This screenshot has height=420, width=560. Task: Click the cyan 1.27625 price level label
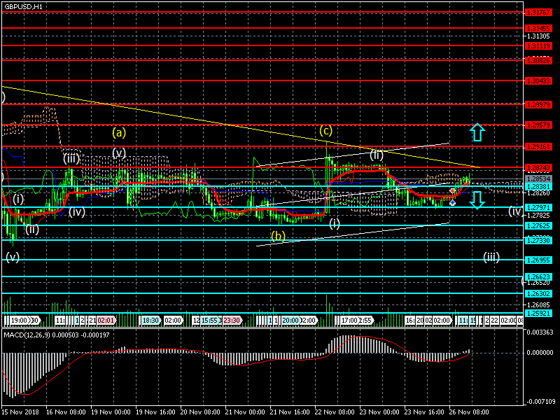pyautogui.click(x=538, y=225)
